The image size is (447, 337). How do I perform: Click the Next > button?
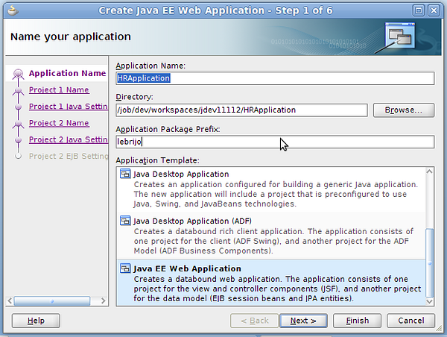pyautogui.click(x=303, y=321)
